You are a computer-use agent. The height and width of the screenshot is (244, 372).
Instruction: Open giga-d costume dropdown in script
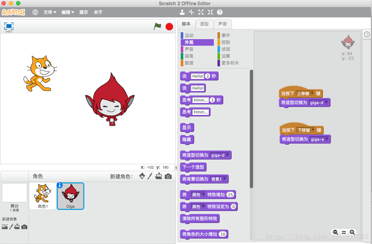(x=319, y=103)
